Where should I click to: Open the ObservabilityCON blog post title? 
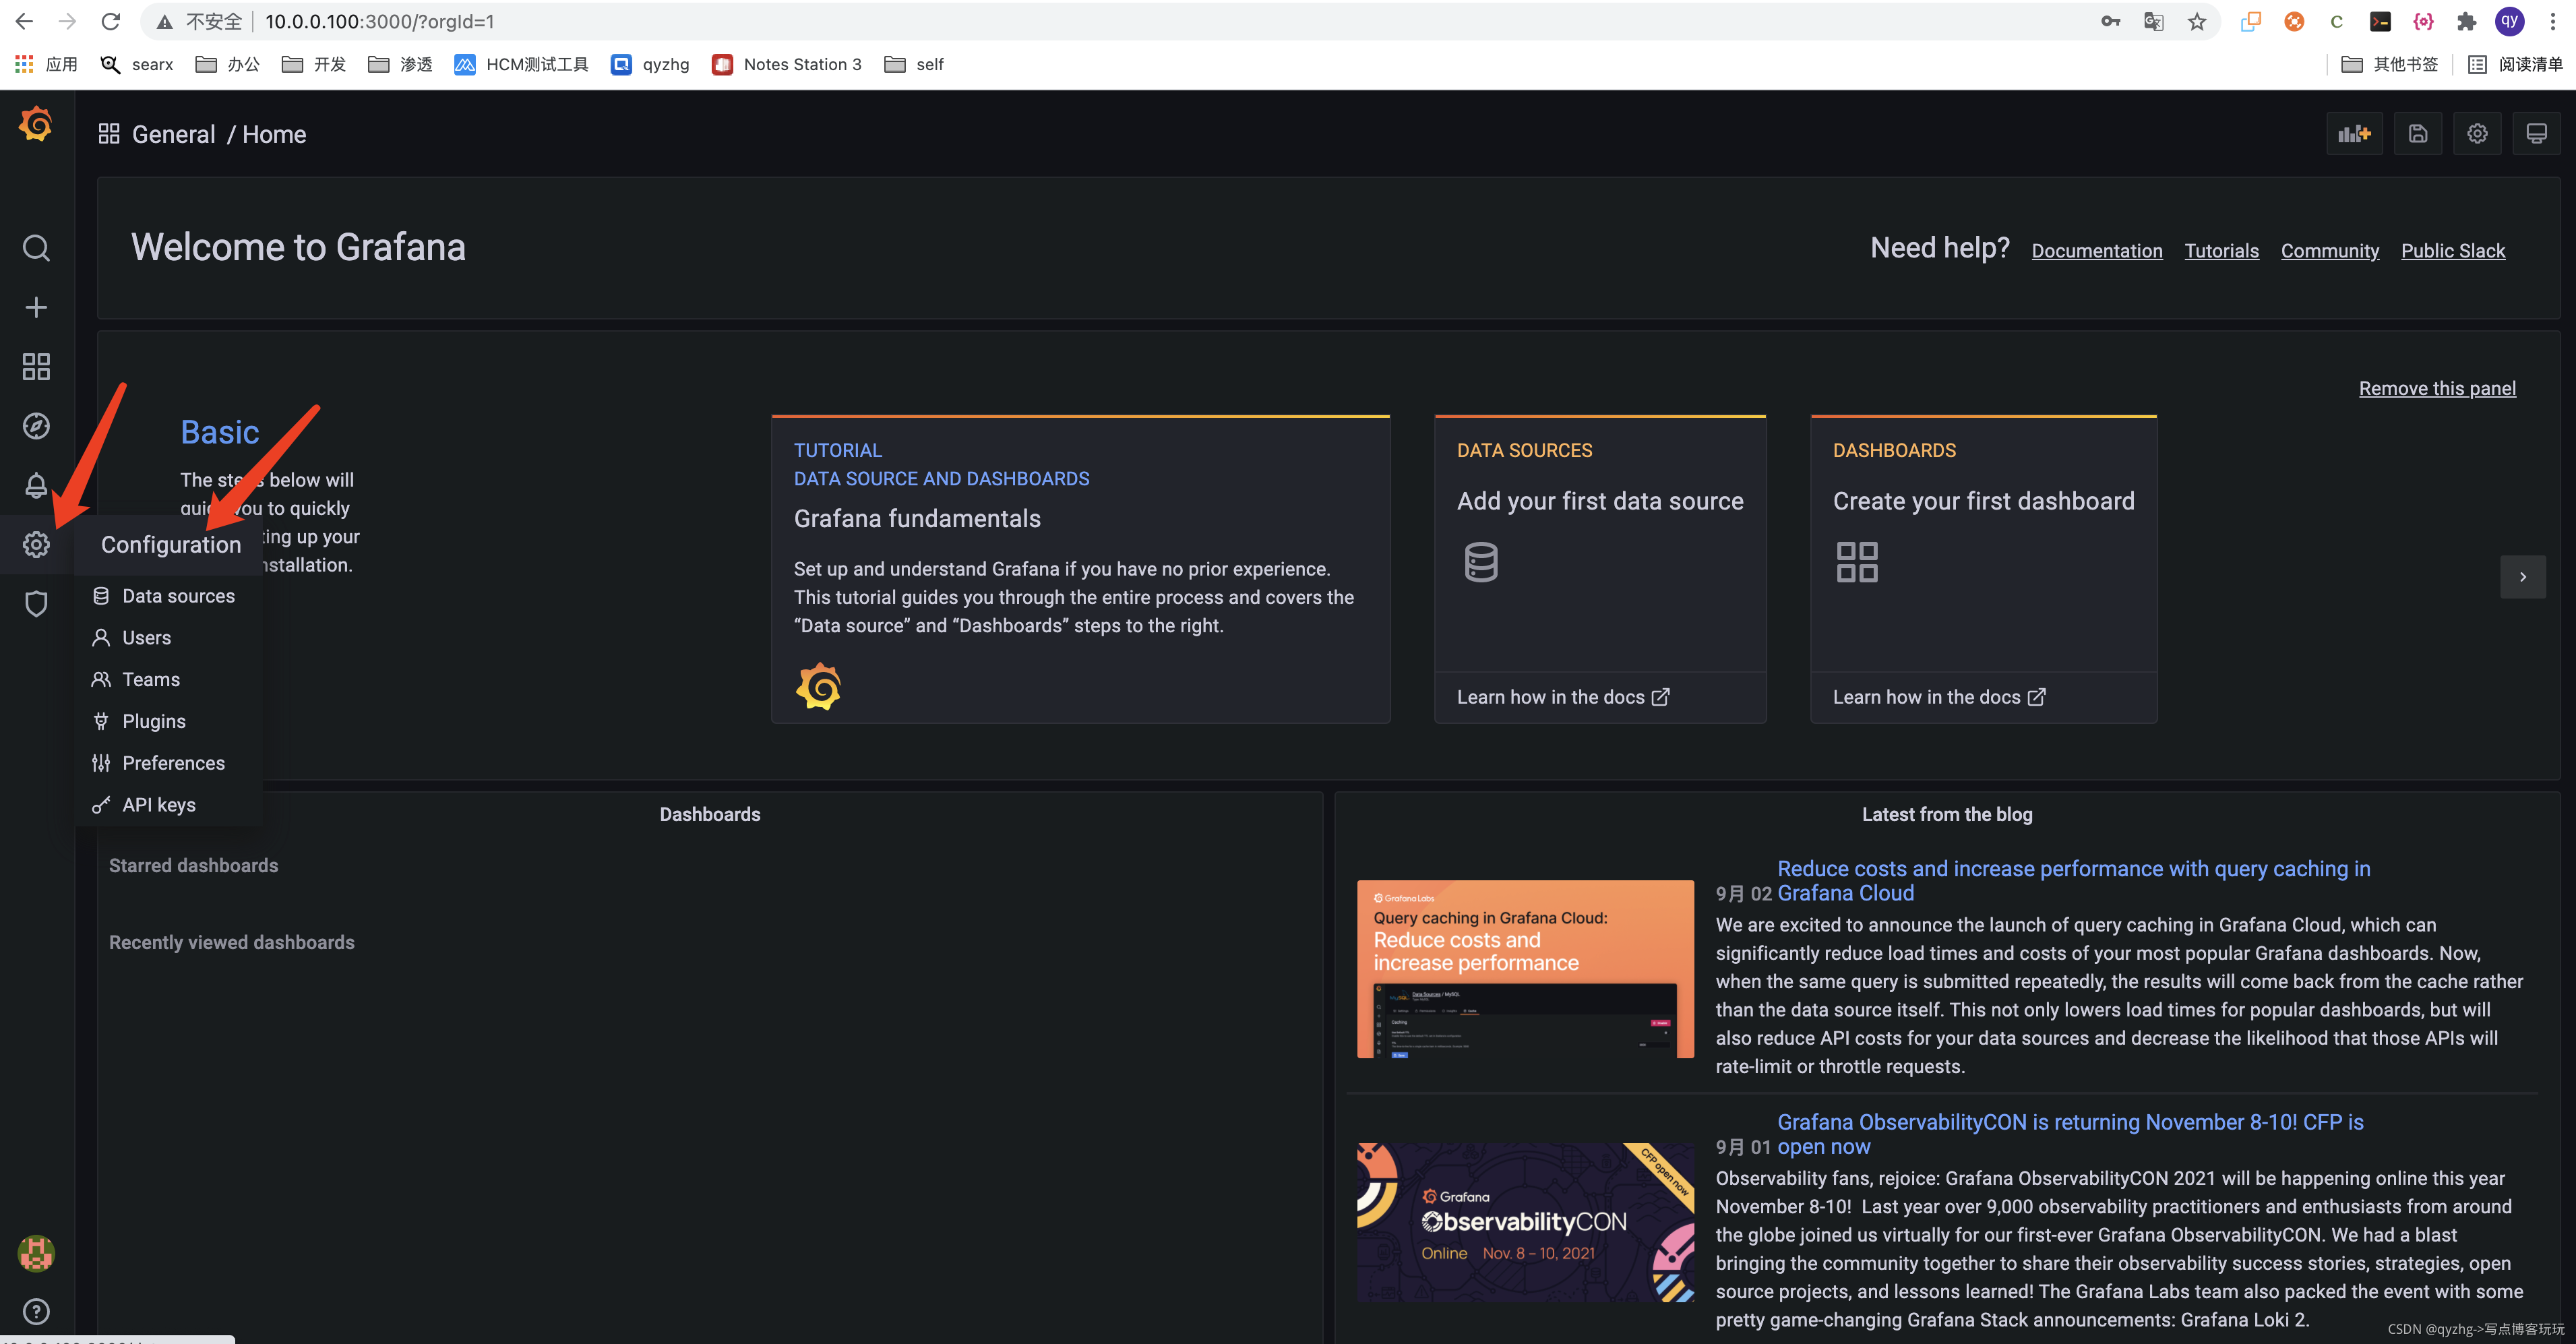[2070, 1134]
